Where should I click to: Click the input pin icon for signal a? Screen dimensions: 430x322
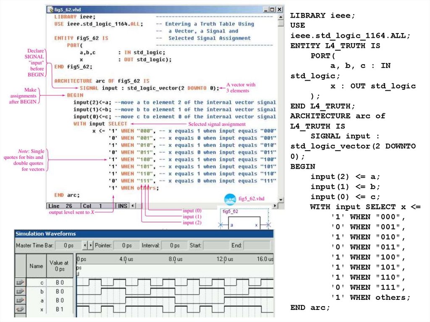tap(21, 300)
